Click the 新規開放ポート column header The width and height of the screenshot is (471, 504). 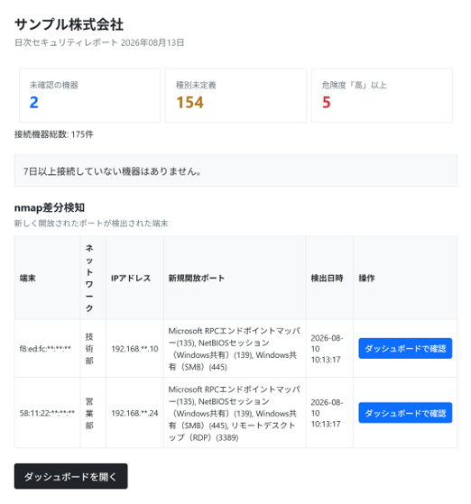coord(197,278)
